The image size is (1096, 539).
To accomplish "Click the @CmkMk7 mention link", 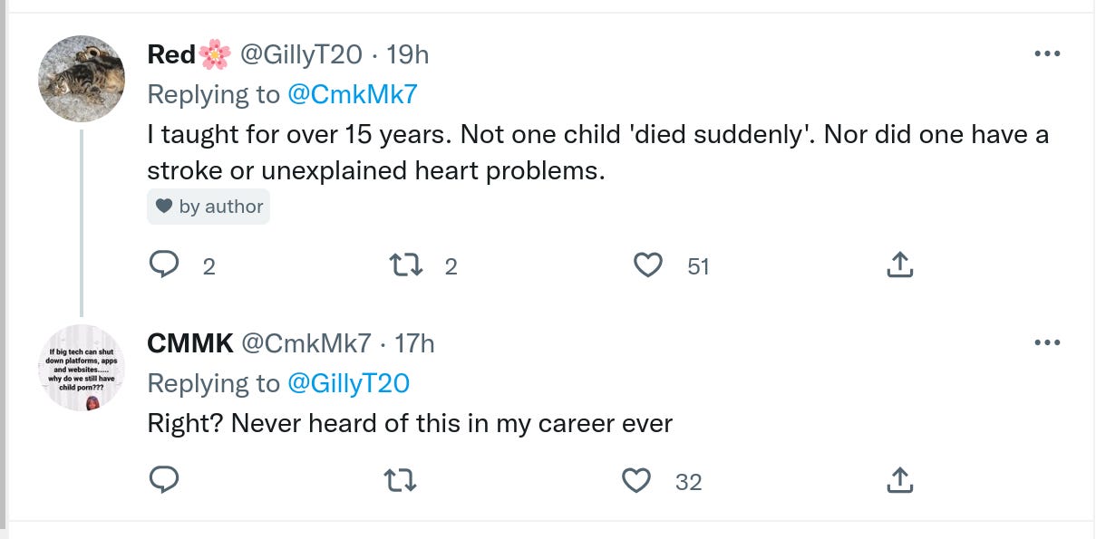I will click(x=352, y=94).
